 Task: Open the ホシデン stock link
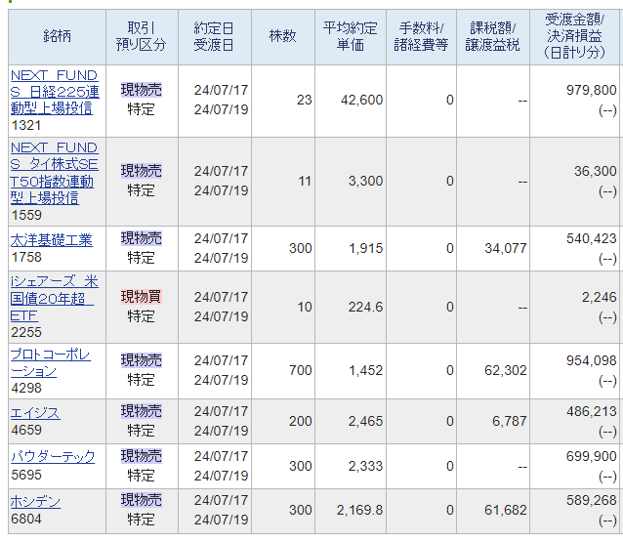35,502
